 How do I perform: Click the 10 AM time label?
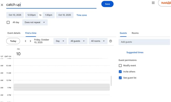(x=8, y=66)
